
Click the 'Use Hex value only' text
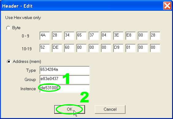click(x=23, y=18)
